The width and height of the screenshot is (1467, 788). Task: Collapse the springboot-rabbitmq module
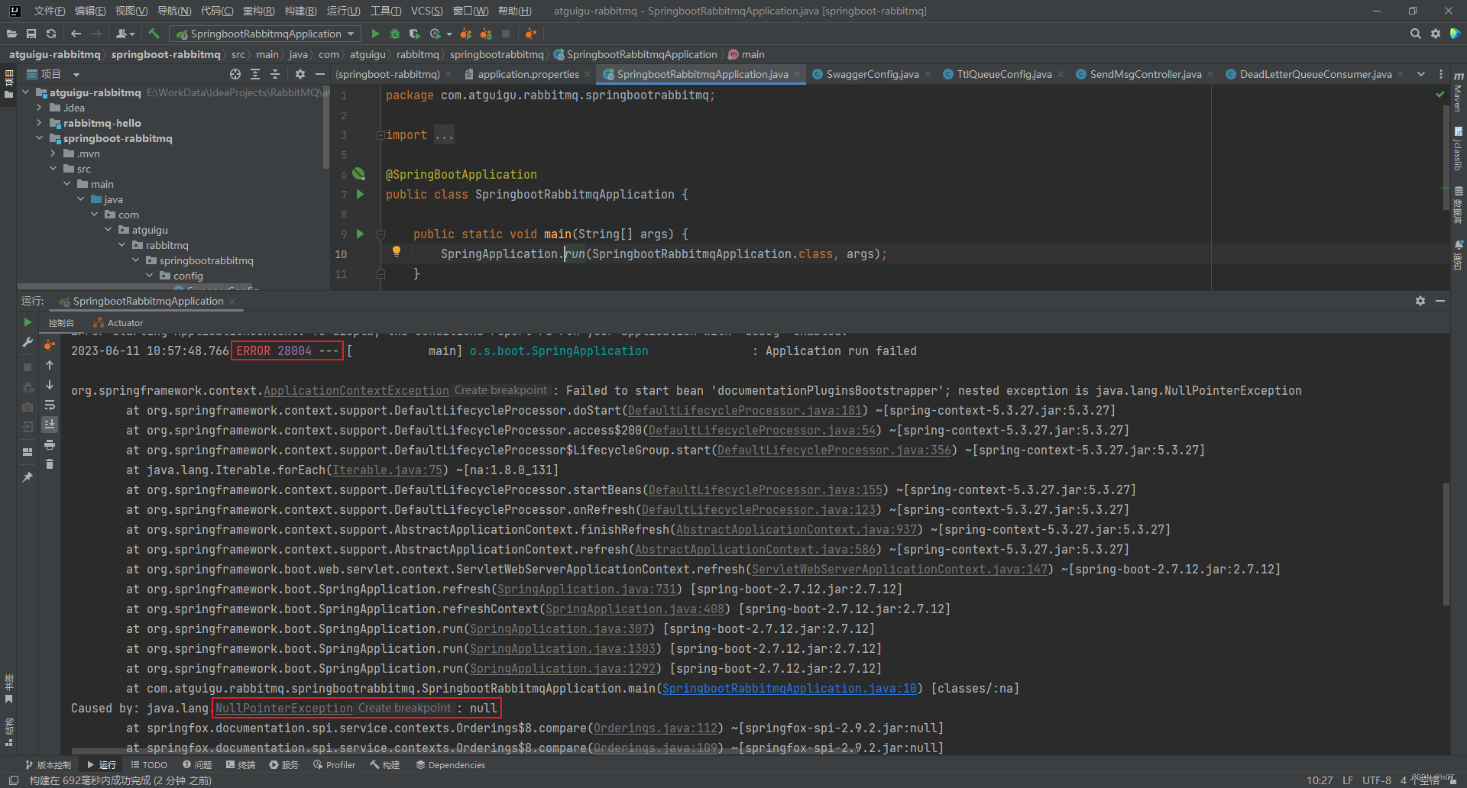39,138
